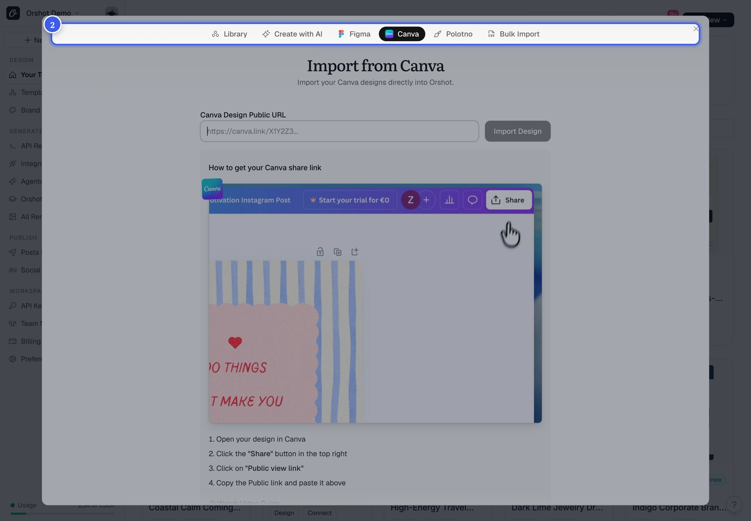Image resolution: width=751 pixels, height=521 pixels.
Task: Click the Team members icon
Action: pyautogui.click(x=13, y=324)
